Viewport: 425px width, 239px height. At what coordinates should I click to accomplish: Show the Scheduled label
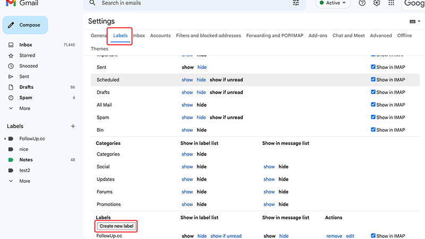pos(188,80)
